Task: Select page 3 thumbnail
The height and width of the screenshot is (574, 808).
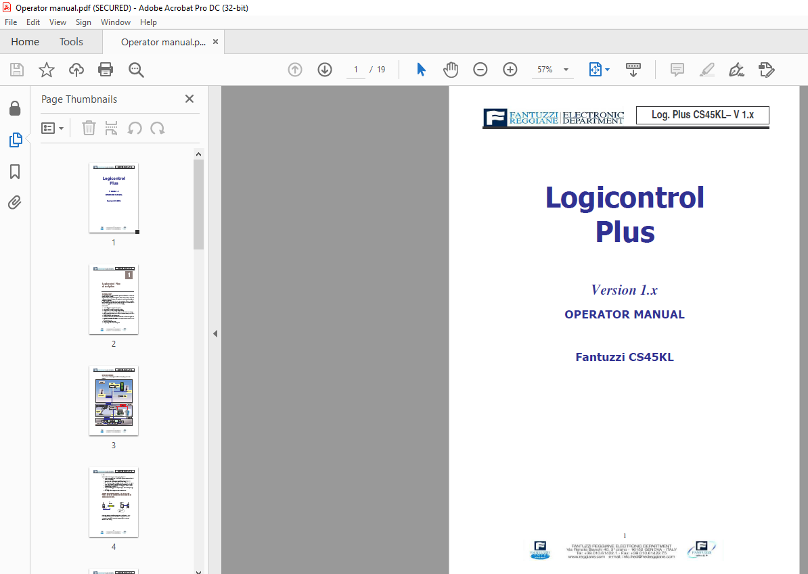Action: point(114,401)
